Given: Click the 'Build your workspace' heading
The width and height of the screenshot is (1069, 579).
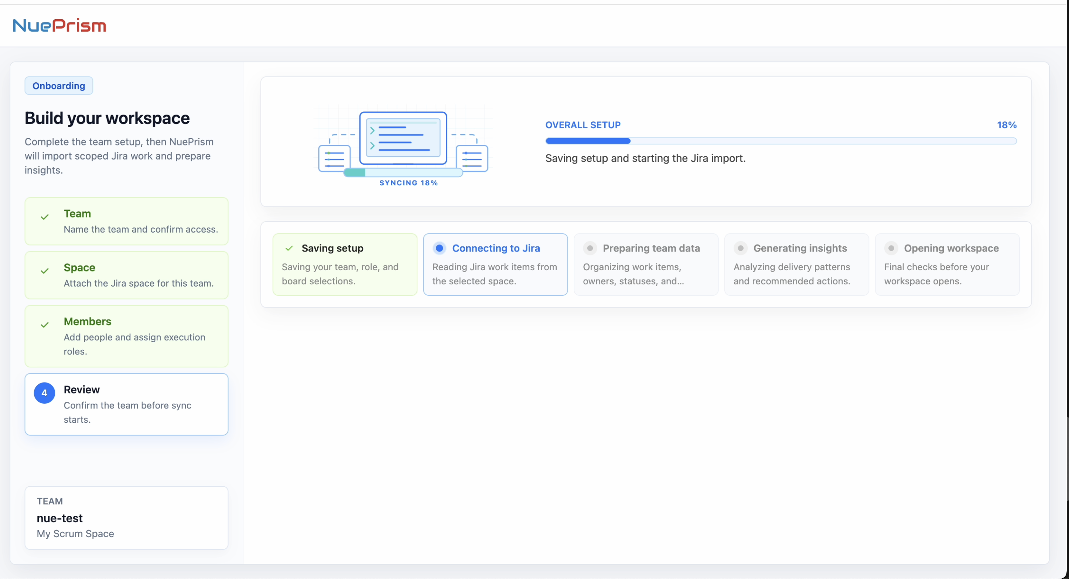Looking at the screenshot, I should (107, 118).
